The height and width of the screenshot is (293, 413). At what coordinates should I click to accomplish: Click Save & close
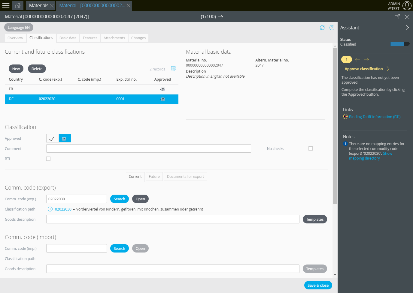(x=318, y=285)
